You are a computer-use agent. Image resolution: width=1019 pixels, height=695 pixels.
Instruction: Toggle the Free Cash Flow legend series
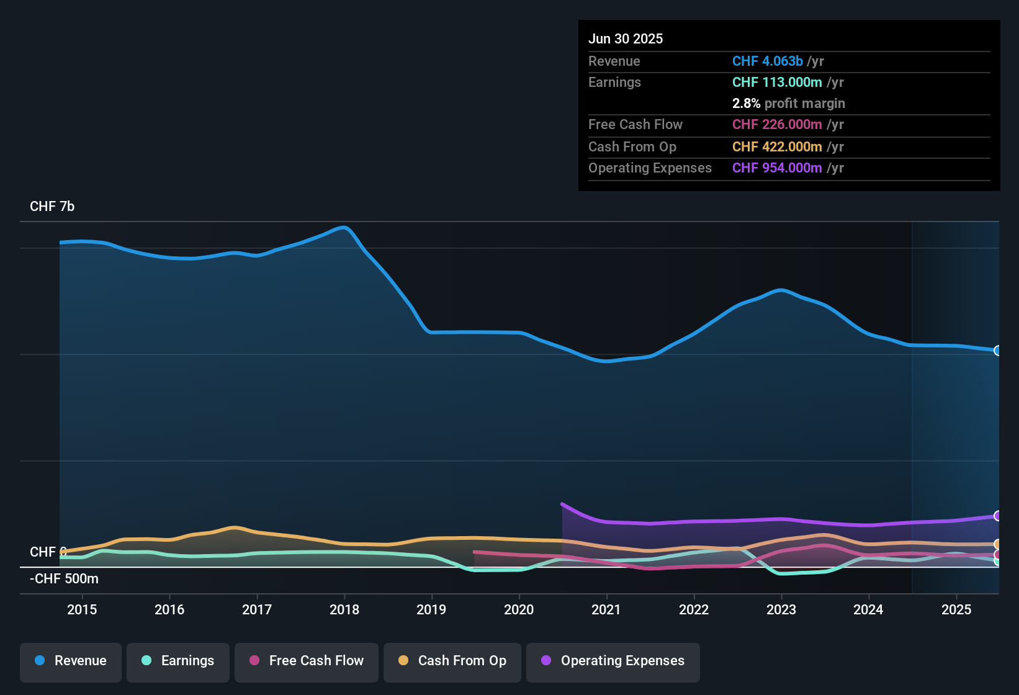307,661
